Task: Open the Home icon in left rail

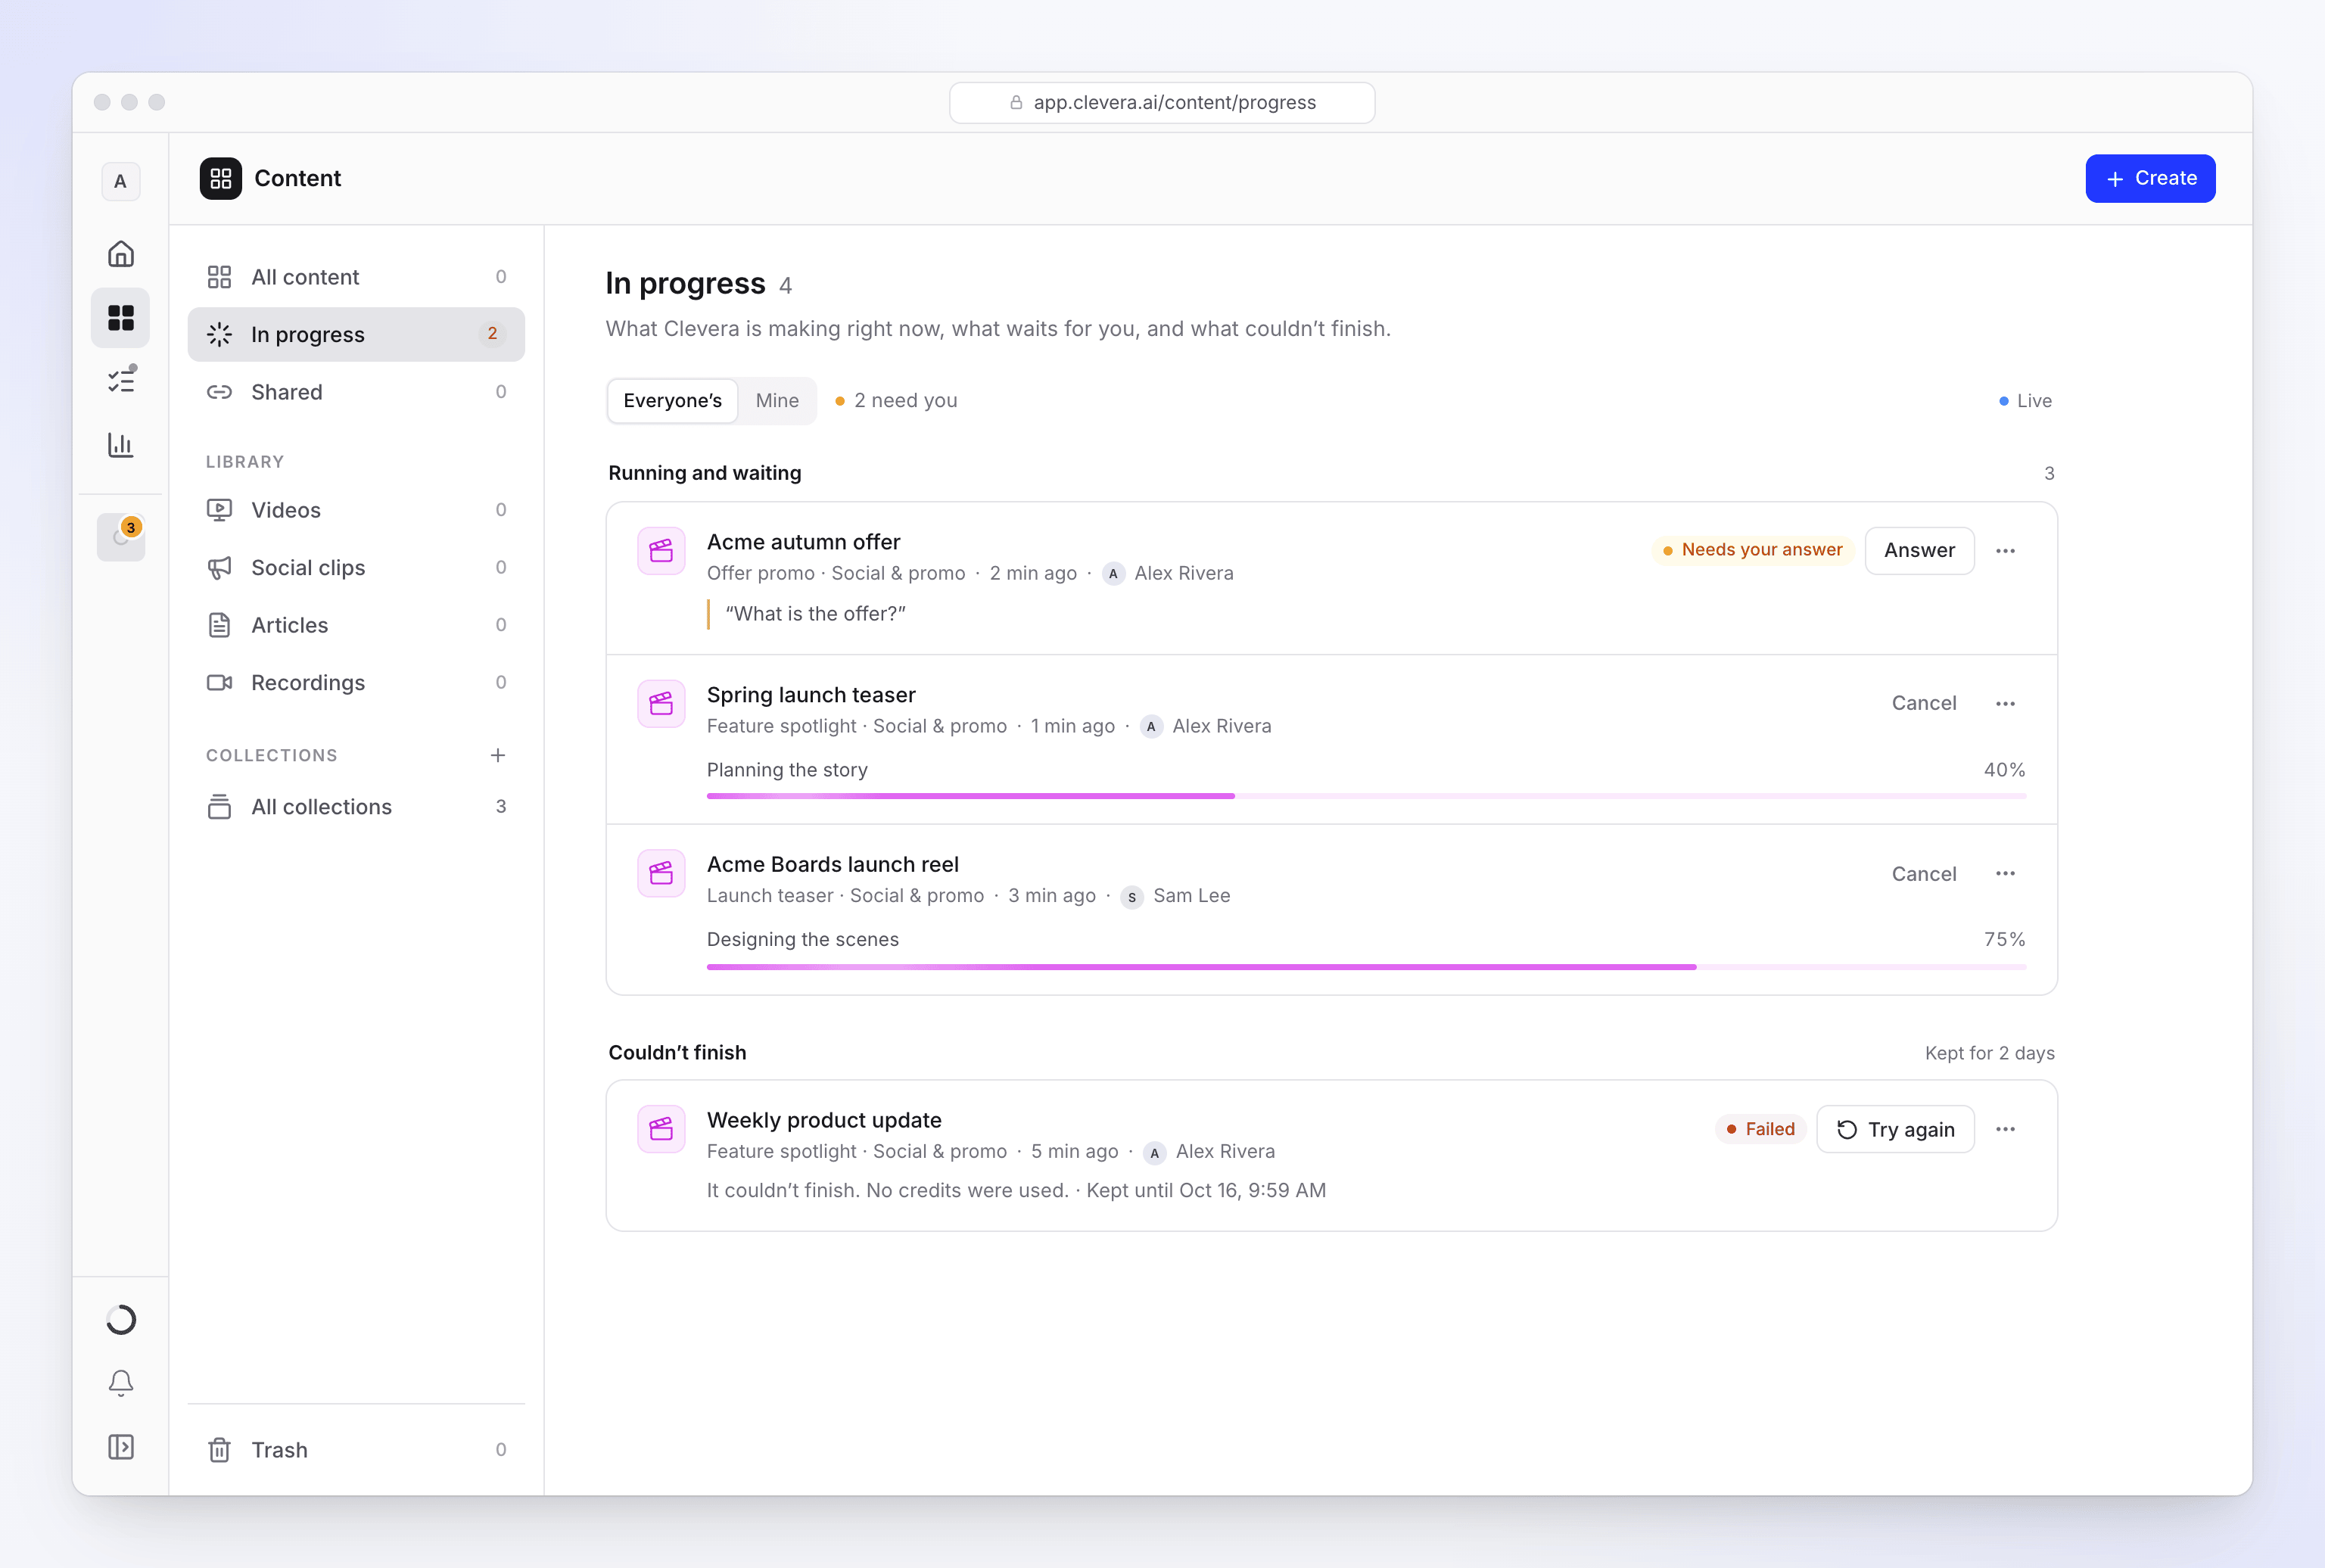Action: coord(121,254)
